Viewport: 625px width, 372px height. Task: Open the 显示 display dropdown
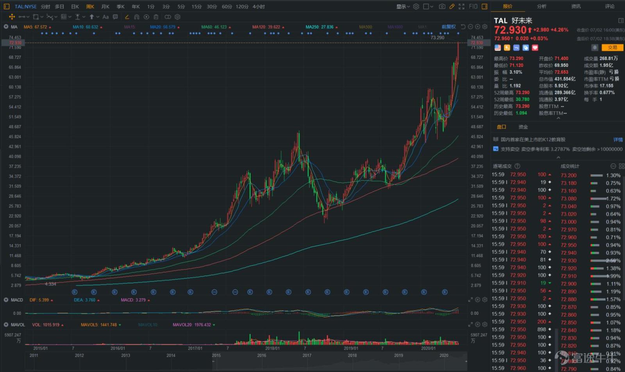point(403,7)
